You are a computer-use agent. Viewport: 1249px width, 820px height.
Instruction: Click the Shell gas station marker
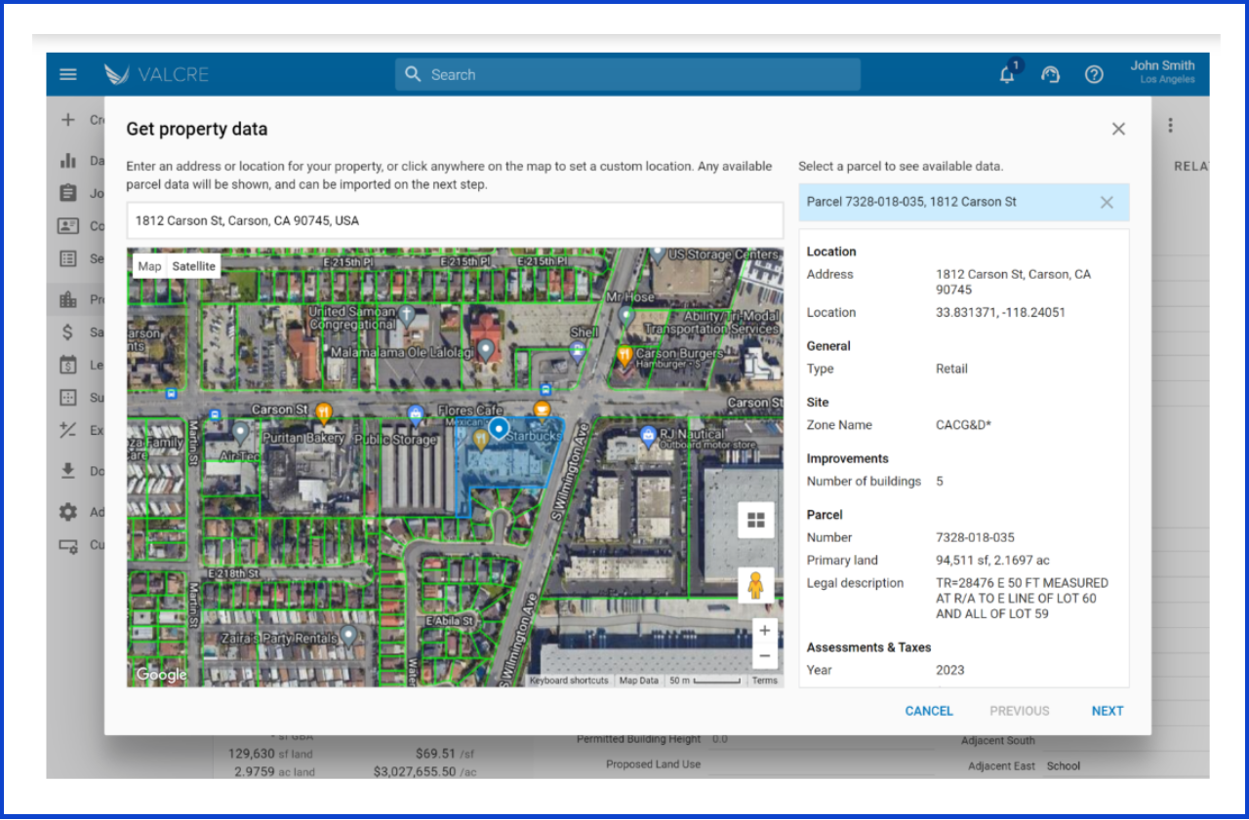578,351
